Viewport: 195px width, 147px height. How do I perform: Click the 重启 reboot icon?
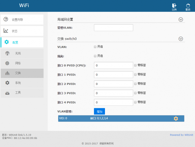(x=188, y=6)
